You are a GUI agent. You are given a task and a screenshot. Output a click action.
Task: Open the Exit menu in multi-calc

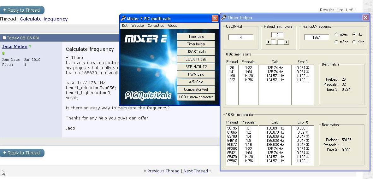(125, 26)
